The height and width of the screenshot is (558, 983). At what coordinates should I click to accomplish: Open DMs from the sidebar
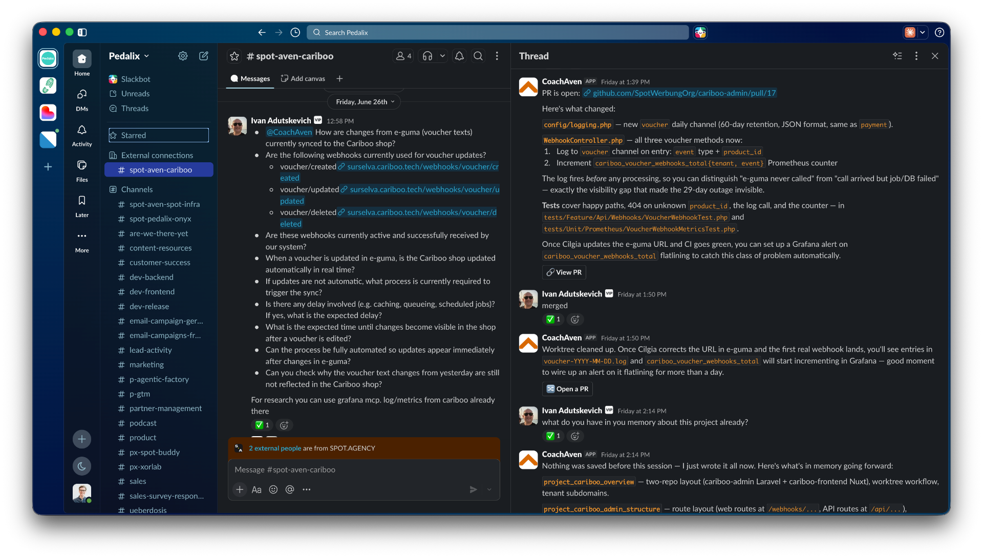click(x=82, y=99)
